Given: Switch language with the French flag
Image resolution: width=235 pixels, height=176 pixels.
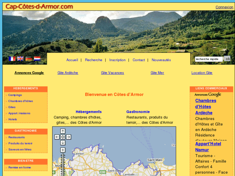Looking at the screenshot, I should point(12,59).
